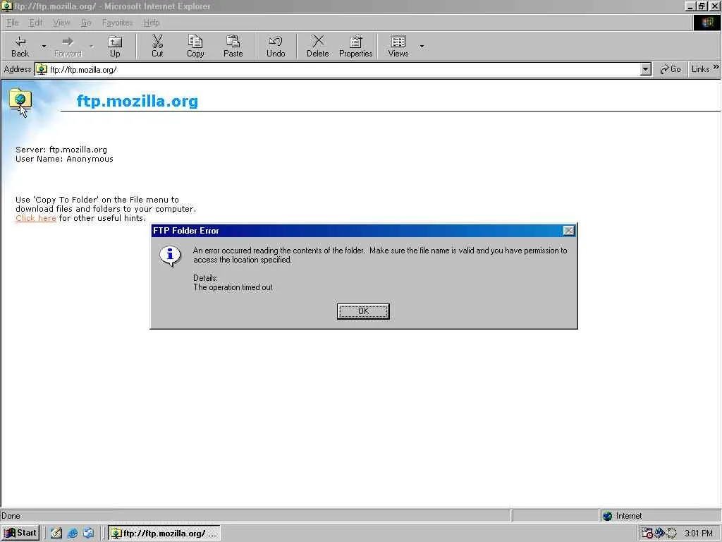The image size is (722, 542).
Task: Click the 'Done' status bar text
Action: tap(11, 516)
